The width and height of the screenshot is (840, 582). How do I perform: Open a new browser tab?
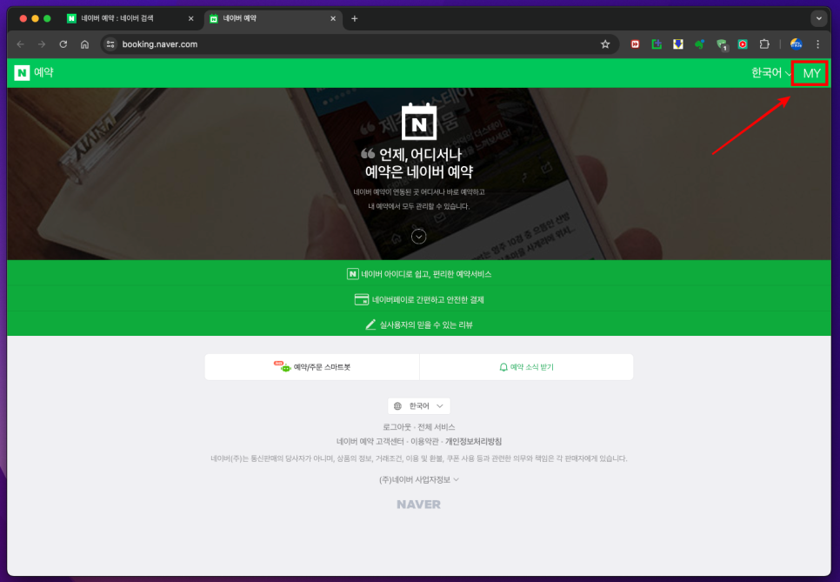(x=354, y=19)
